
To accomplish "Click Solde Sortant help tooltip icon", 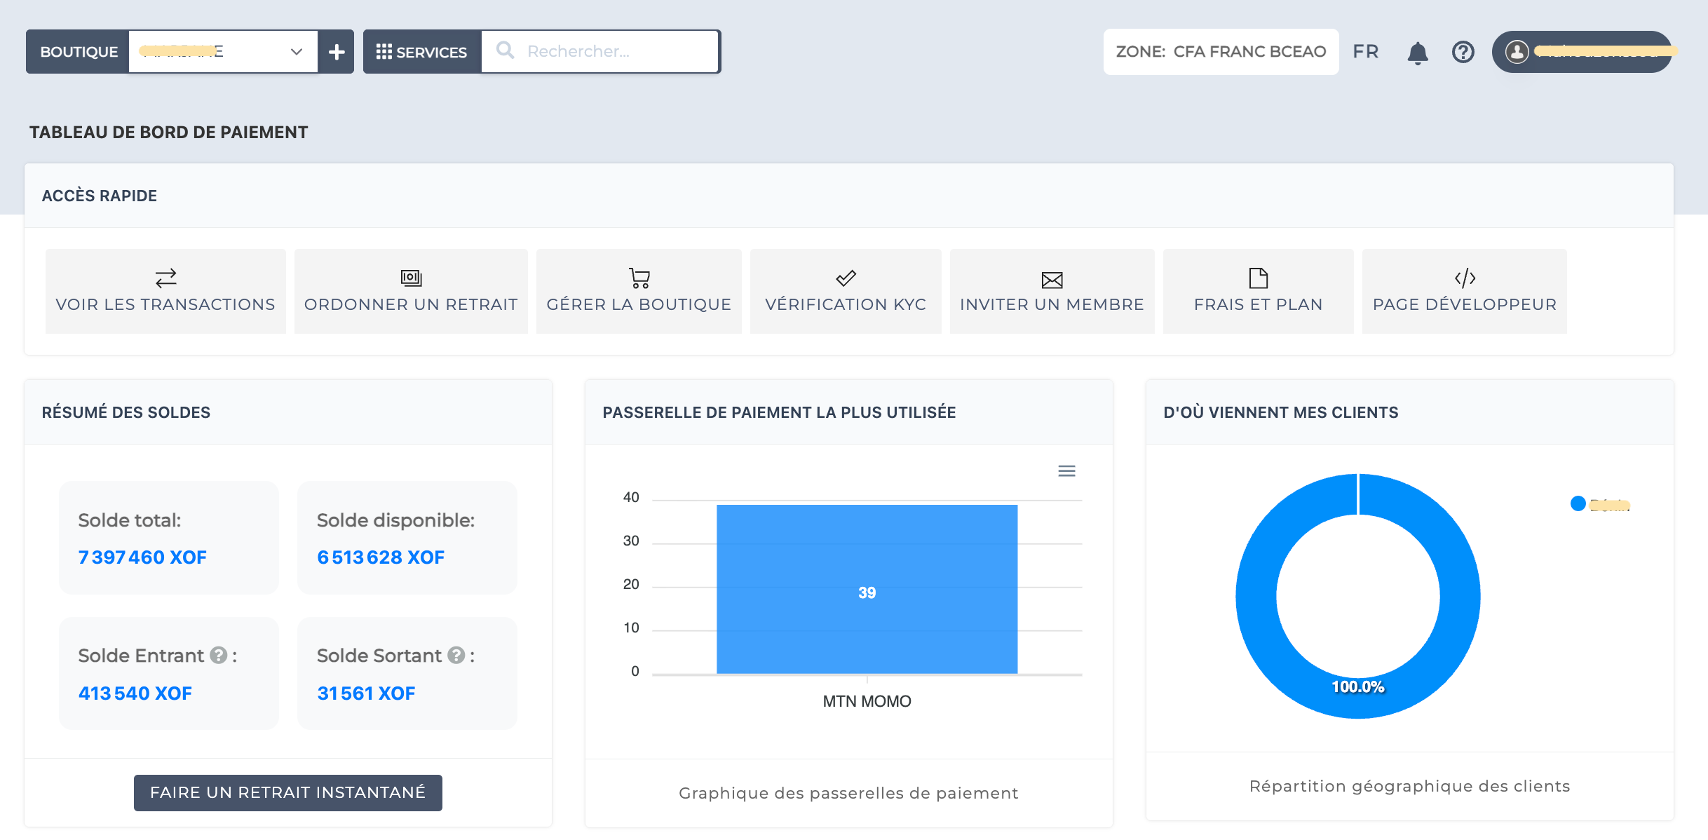I will (456, 655).
